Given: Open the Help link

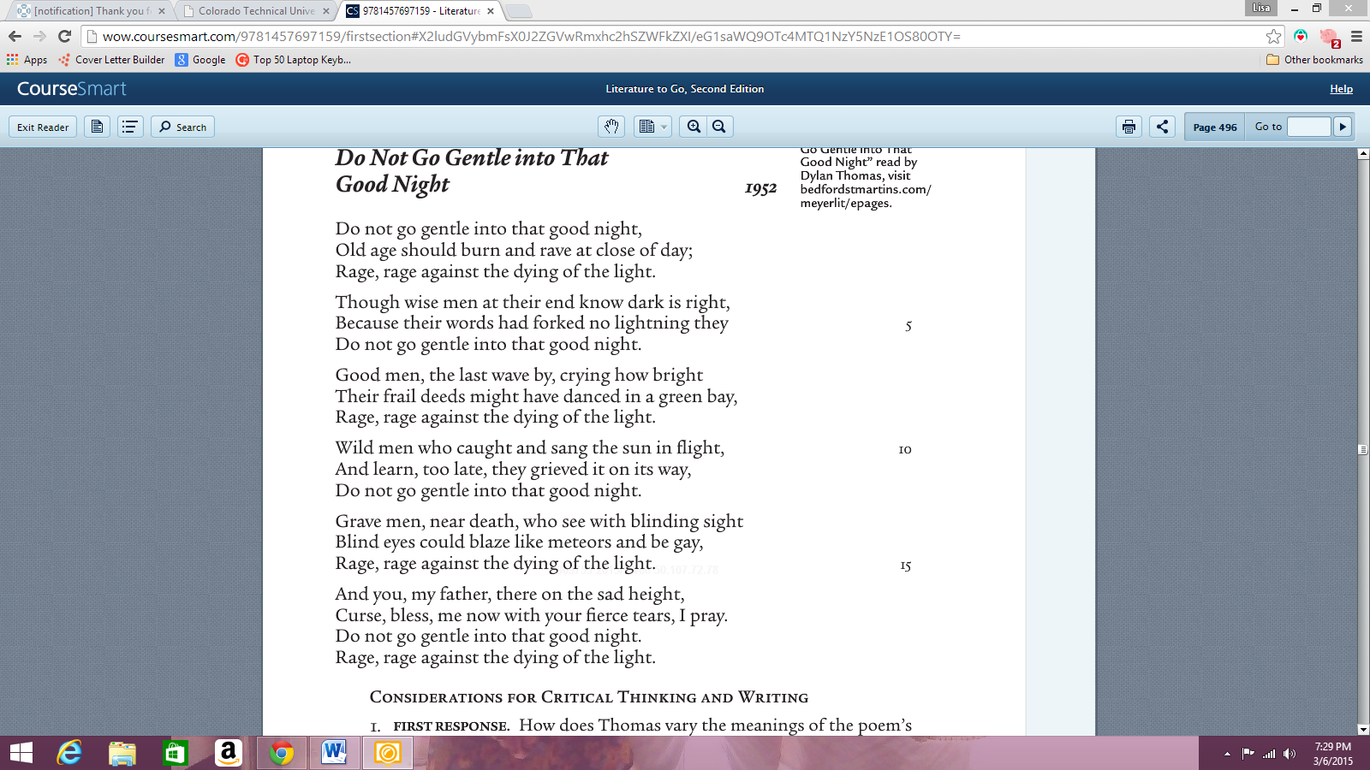Looking at the screenshot, I should tap(1341, 89).
